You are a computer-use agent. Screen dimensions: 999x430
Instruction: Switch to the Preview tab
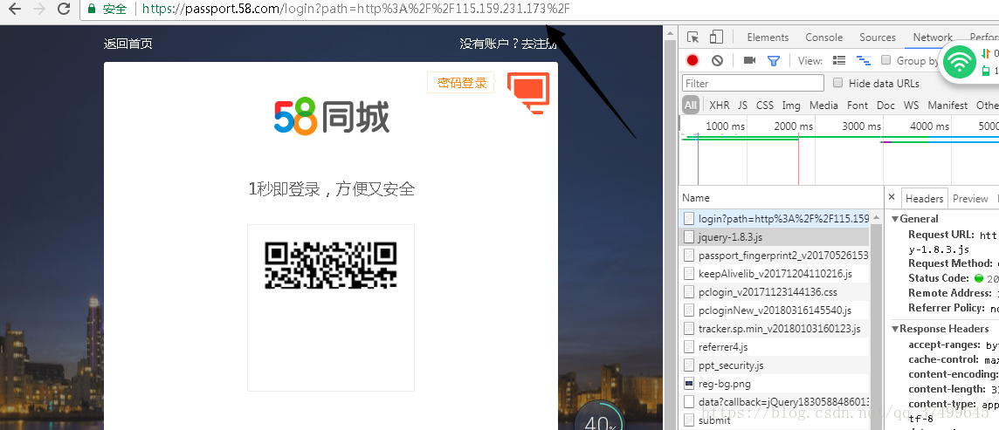point(970,199)
